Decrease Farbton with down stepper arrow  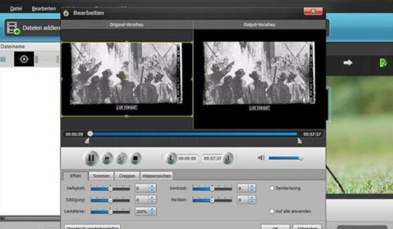click(x=252, y=202)
